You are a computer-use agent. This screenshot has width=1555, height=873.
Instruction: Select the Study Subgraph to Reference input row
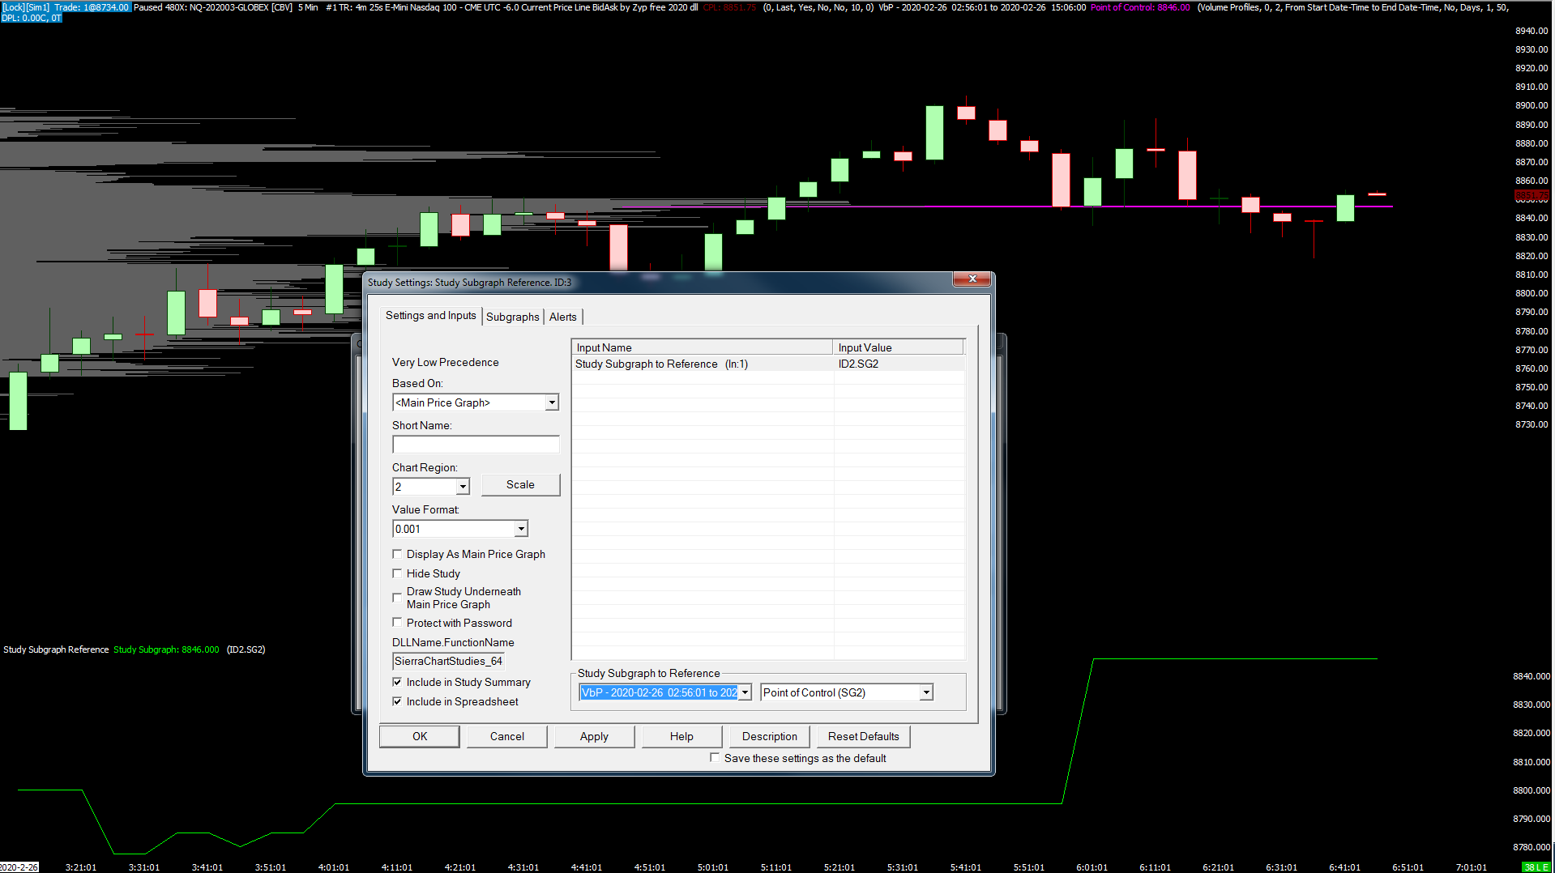pos(768,364)
